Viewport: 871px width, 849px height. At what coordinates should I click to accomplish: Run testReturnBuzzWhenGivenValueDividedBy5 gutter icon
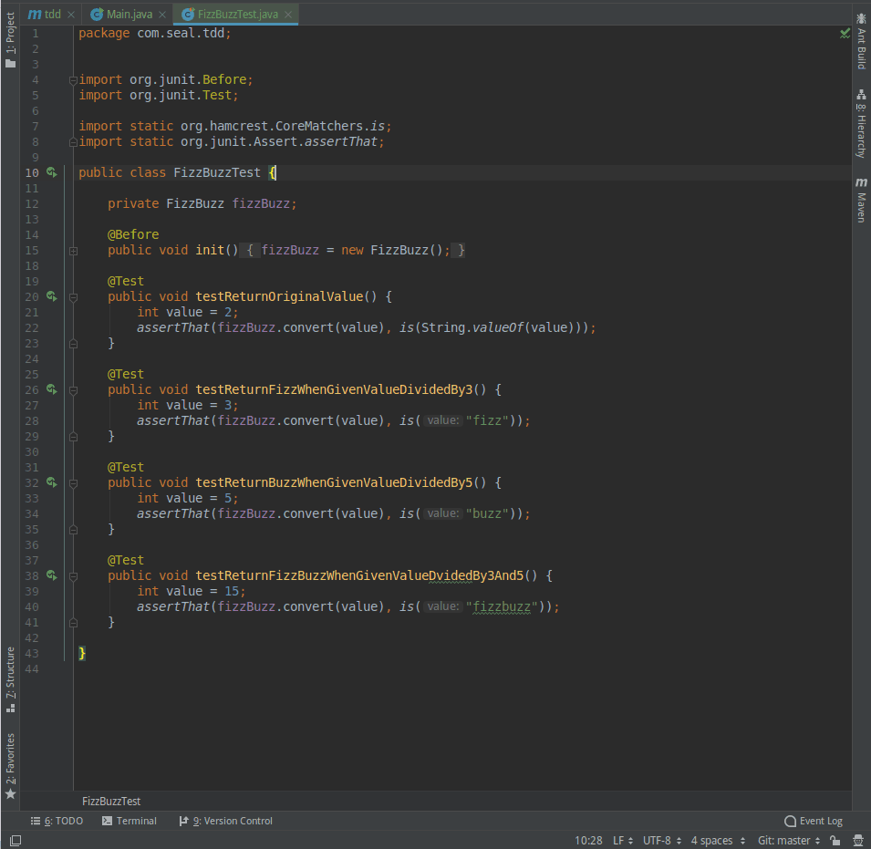(x=52, y=482)
